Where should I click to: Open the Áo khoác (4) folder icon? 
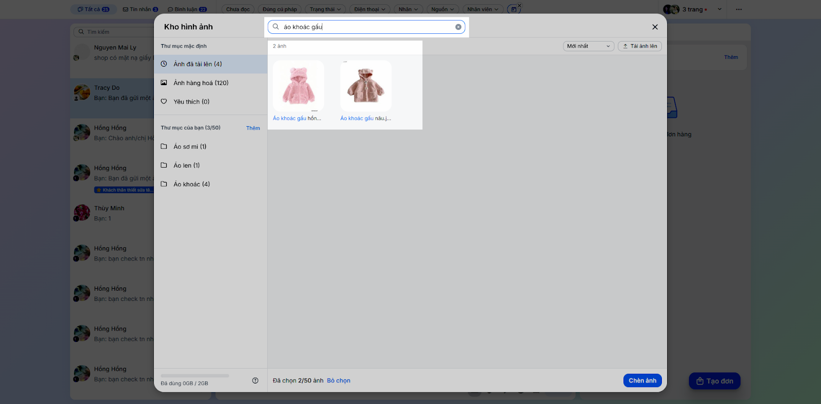coord(164,184)
